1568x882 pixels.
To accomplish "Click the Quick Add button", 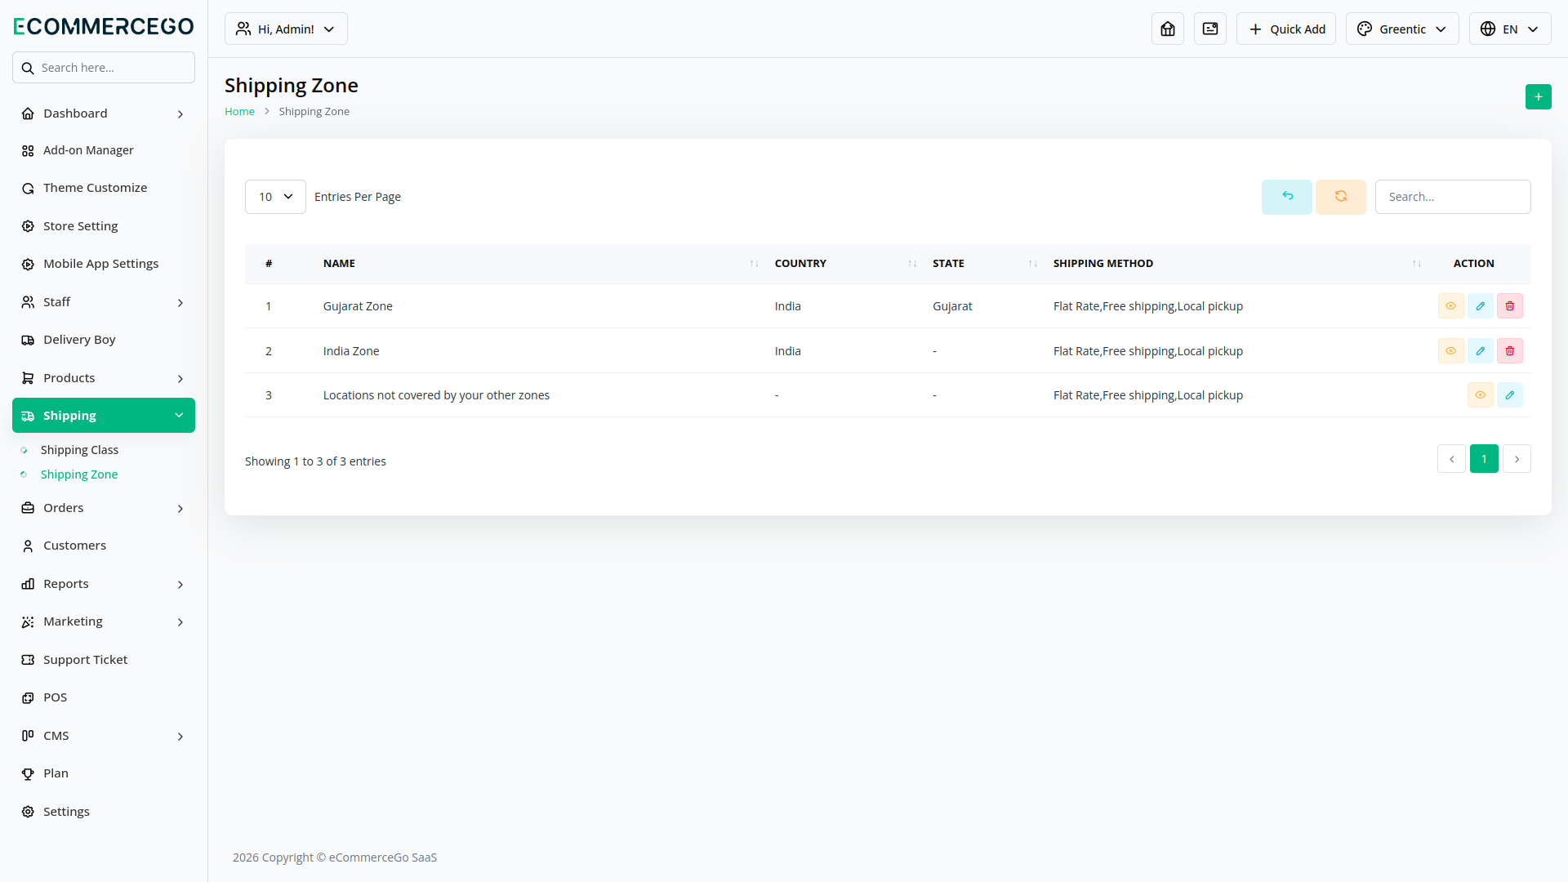I will click(x=1285, y=29).
